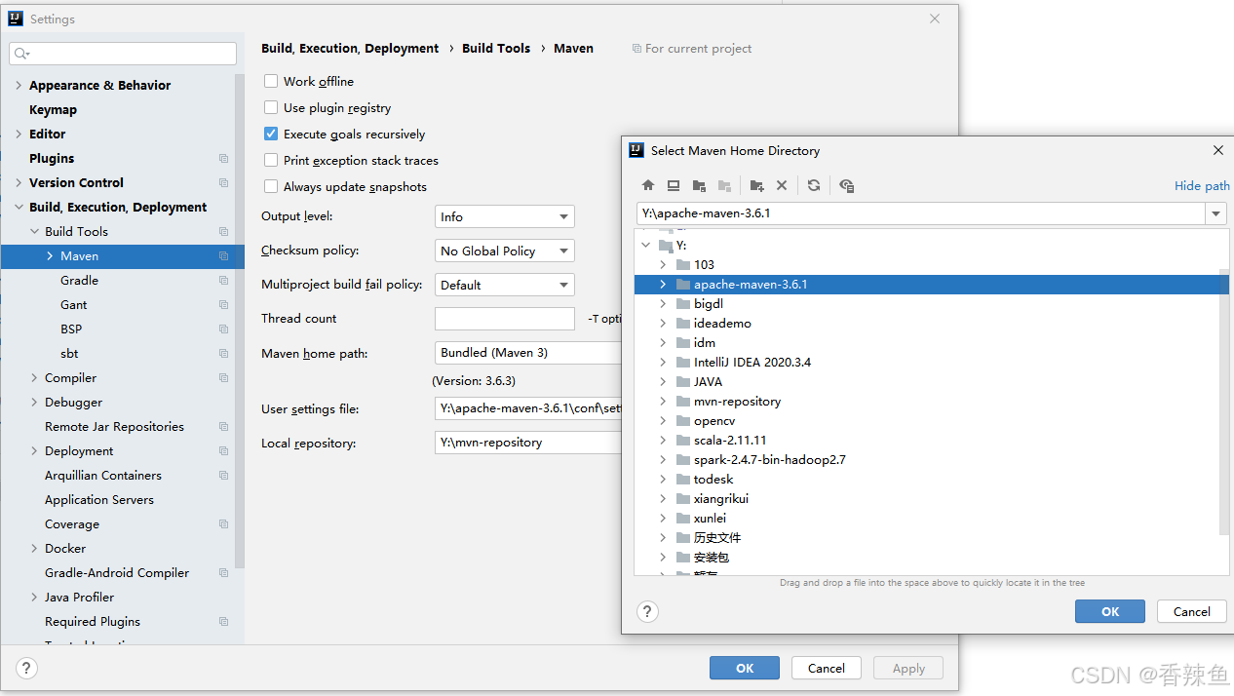Jump to desktop directory icon
Screen dimensions: 1234x696
click(674, 185)
